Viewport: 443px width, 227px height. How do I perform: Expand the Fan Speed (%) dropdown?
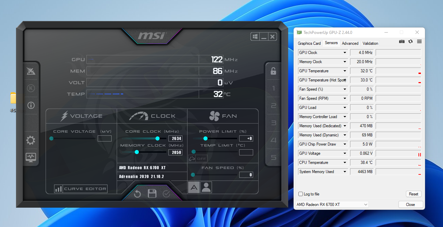(345, 89)
